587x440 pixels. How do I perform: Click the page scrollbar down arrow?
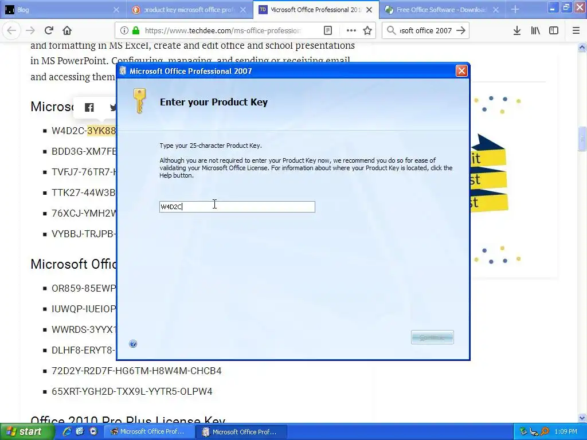[582, 418]
